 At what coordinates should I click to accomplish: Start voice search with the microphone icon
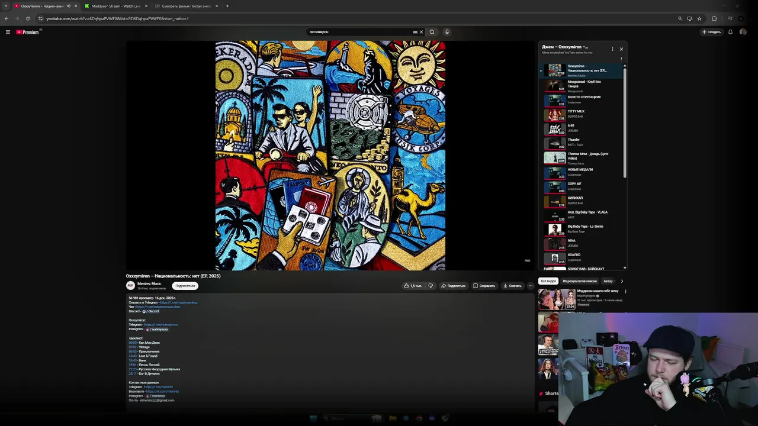click(x=447, y=32)
